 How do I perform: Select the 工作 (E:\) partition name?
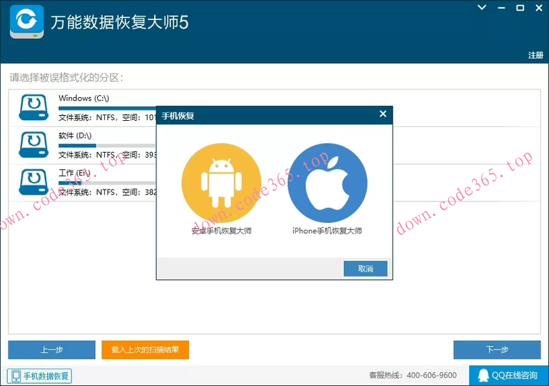[74, 173]
